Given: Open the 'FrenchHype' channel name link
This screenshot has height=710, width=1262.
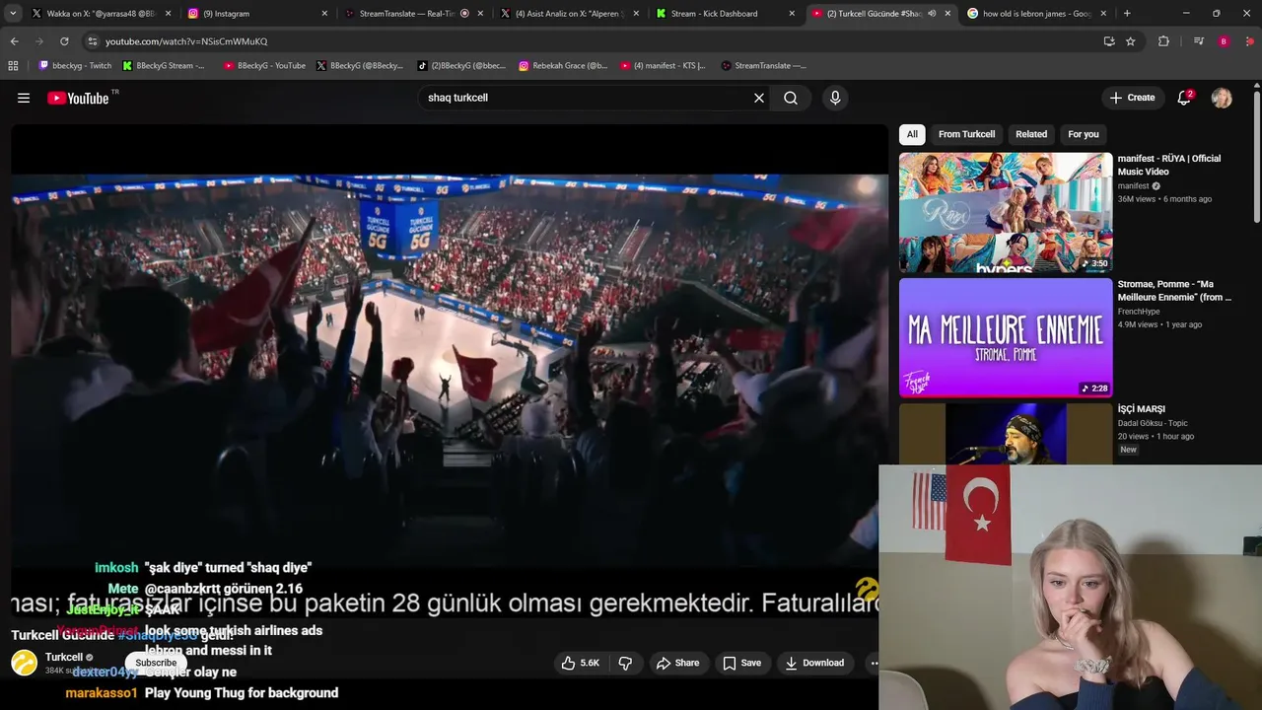Looking at the screenshot, I should coord(1141,312).
